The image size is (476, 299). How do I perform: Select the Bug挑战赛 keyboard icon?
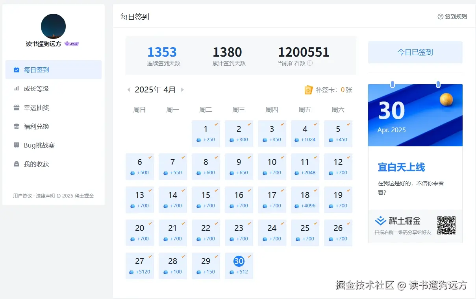pos(17,145)
